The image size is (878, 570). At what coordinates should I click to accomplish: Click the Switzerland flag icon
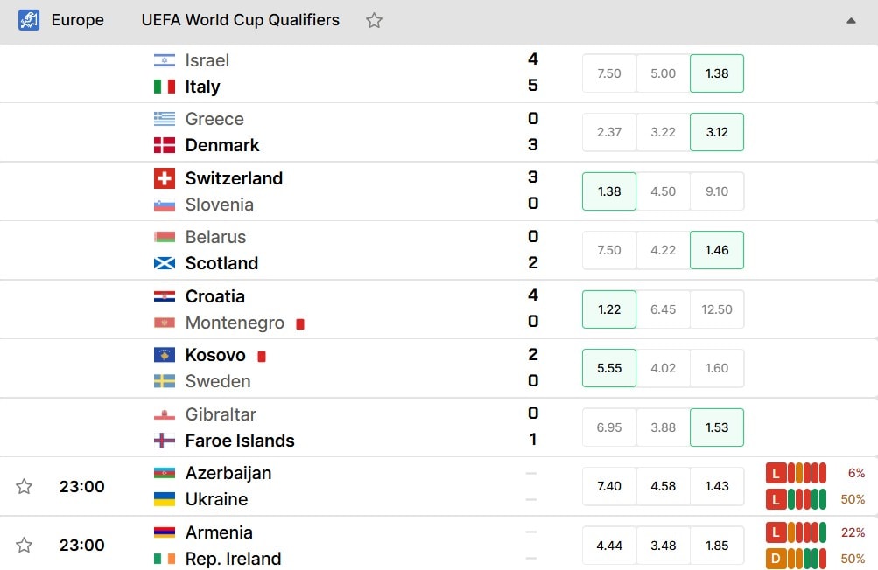(x=165, y=178)
